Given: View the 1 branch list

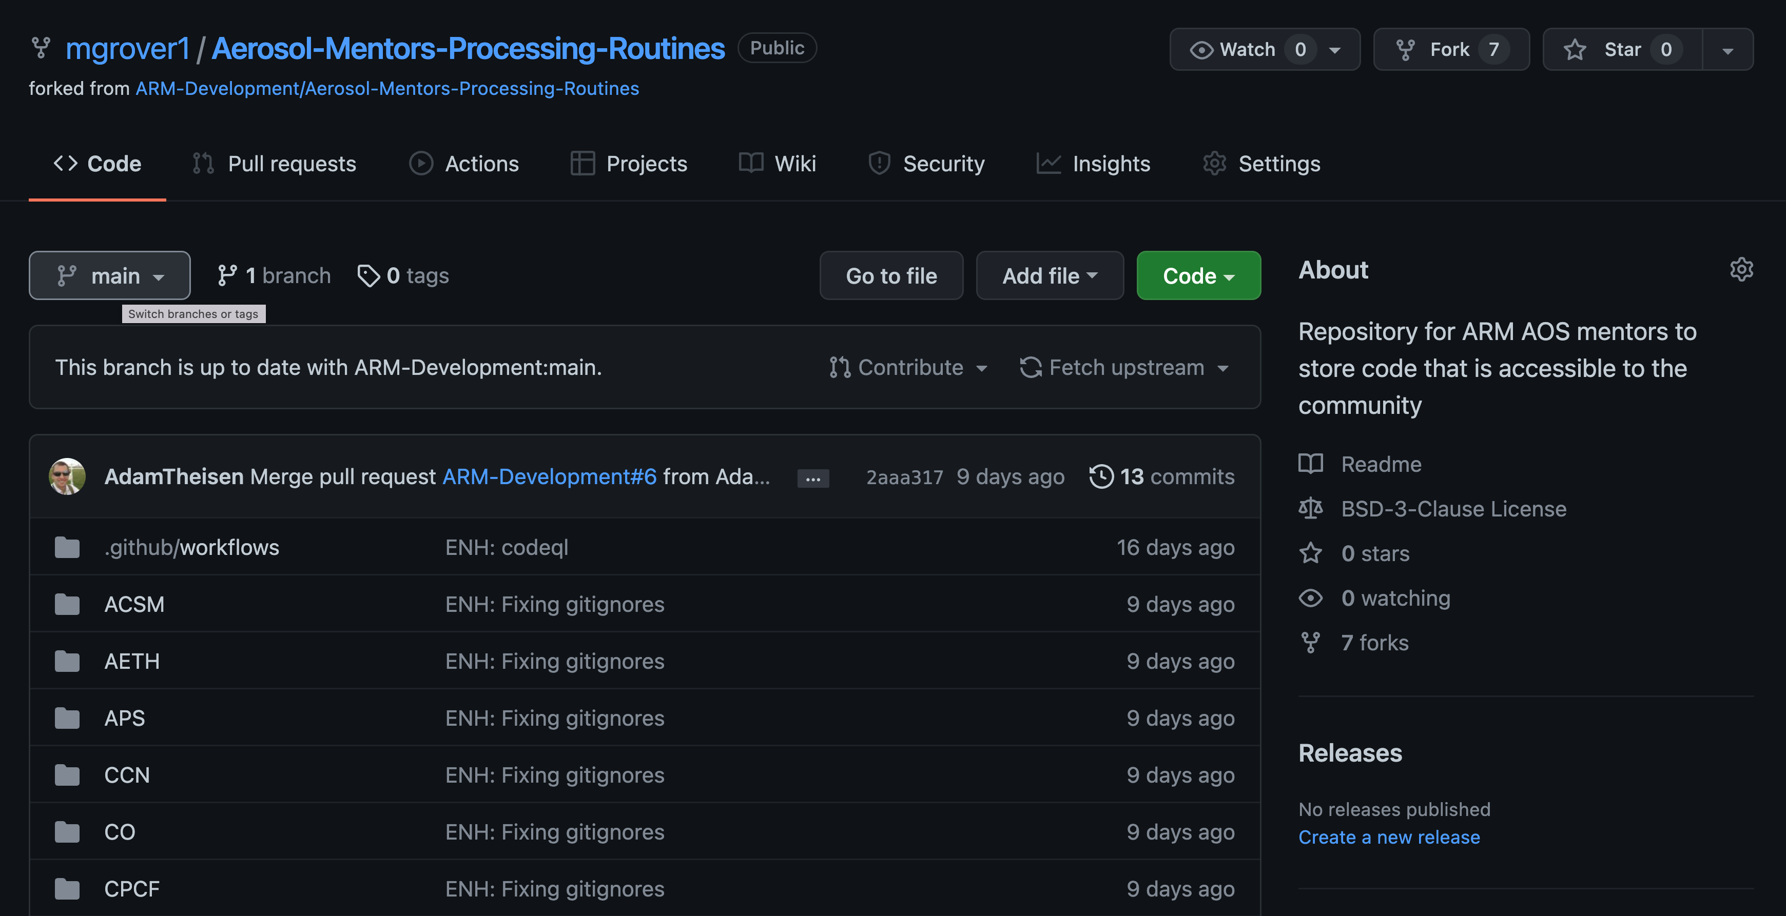Looking at the screenshot, I should pos(274,276).
